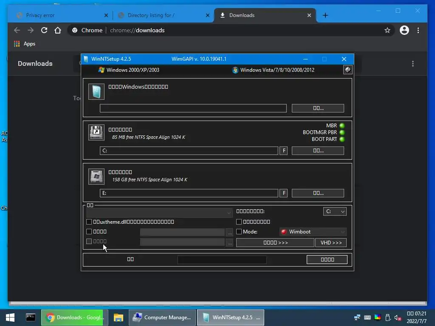Click browse button for Windows installation files

318,108
